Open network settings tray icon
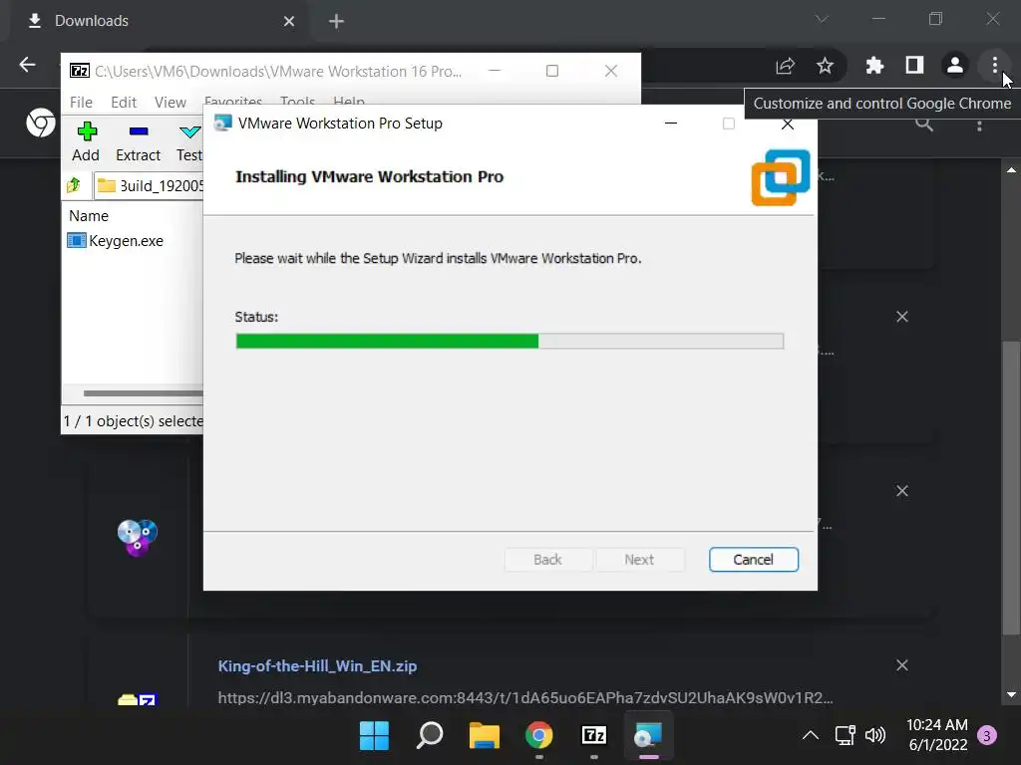 coord(846,736)
